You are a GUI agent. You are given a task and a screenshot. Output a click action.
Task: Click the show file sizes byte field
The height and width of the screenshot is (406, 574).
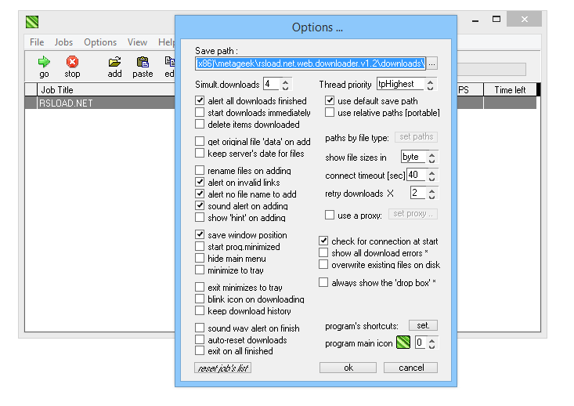[413, 157]
